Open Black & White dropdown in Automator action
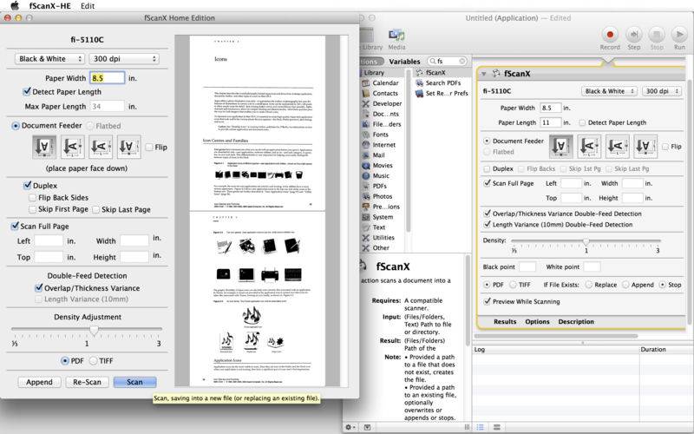 coord(609,91)
